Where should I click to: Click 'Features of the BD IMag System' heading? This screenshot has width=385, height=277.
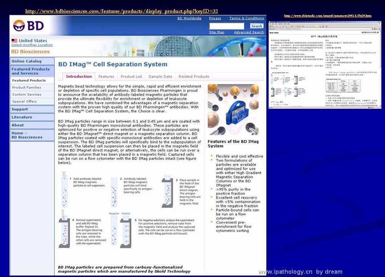click(233, 144)
